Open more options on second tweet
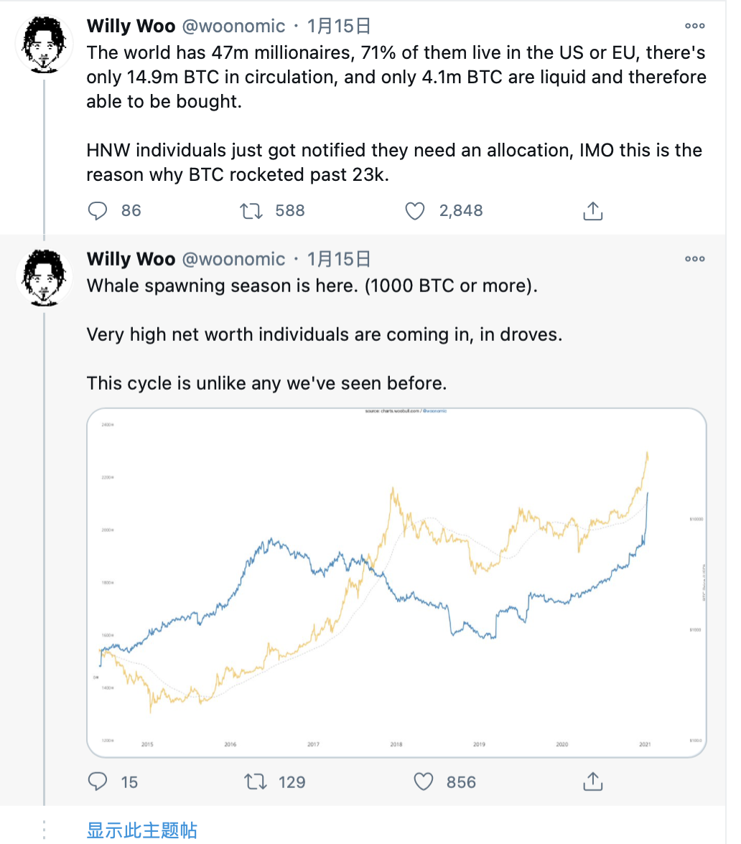Screen dimensions: 741x844 (x=695, y=259)
